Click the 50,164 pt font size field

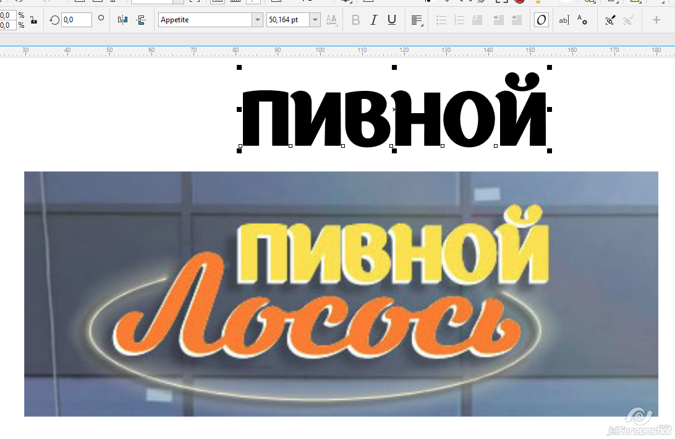[x=288, y=20]
